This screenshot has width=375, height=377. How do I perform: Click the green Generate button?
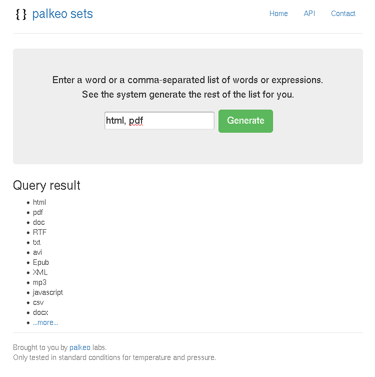(x=245, y=121)
